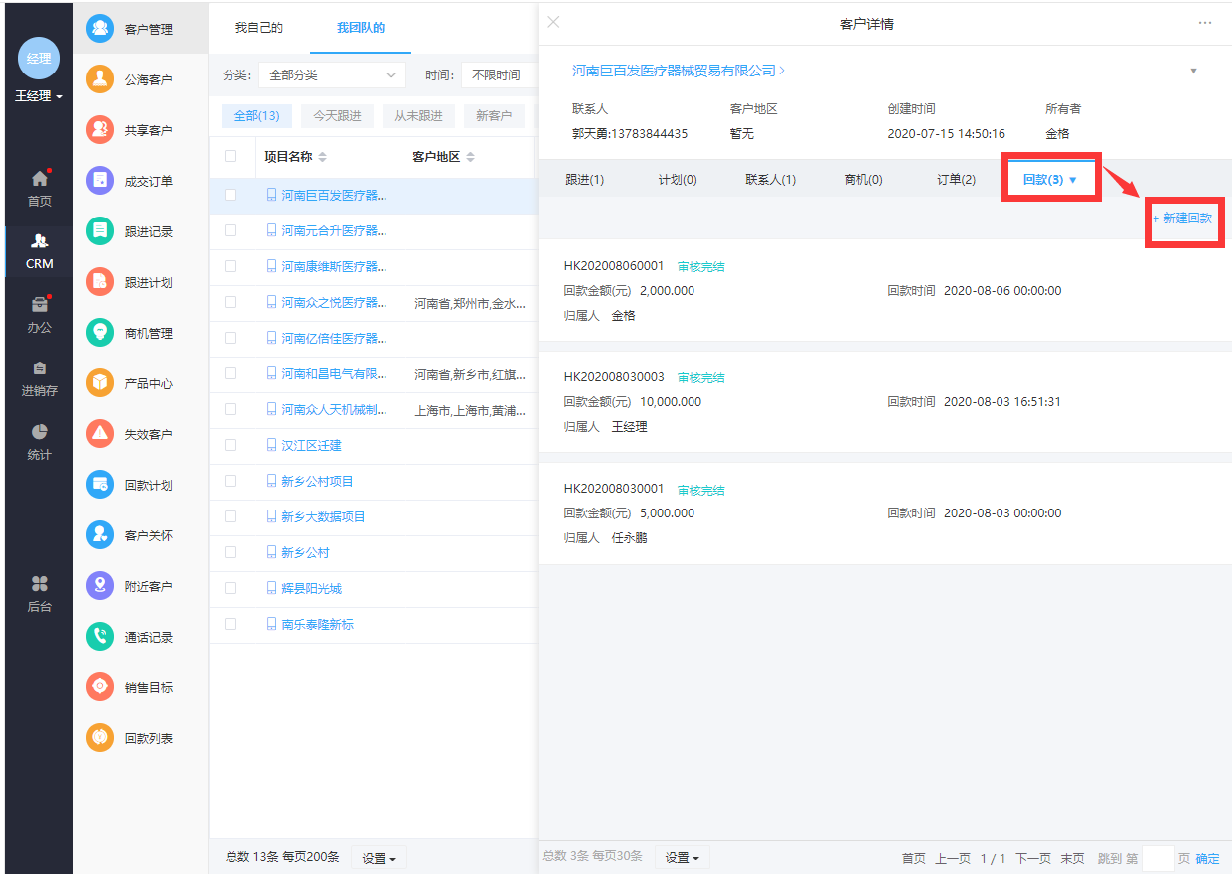1232x874 pixels.
Task: Click the 经理 user avatar
Action: pos(39,58)
